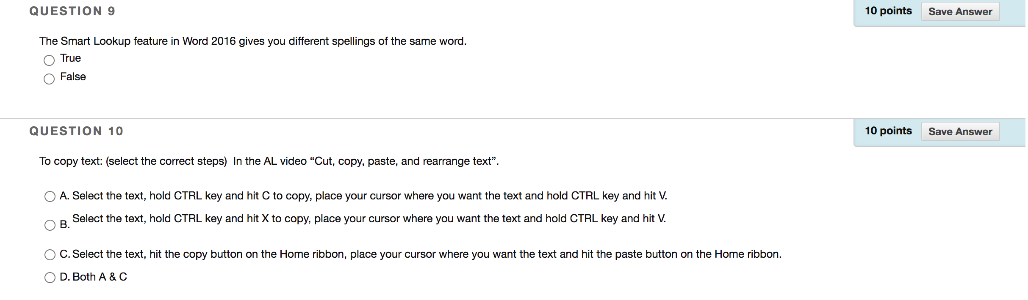The height and width of the screenshot is (300, 1028).
Task: Select the False radio button
Action: [x=49, y=79]
